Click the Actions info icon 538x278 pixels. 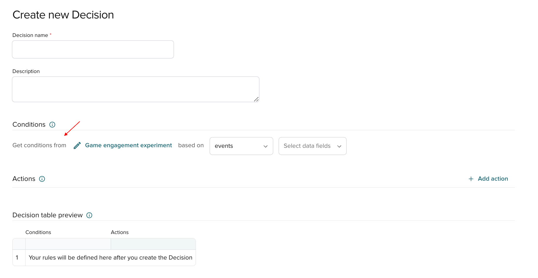[x=42, y=179]
